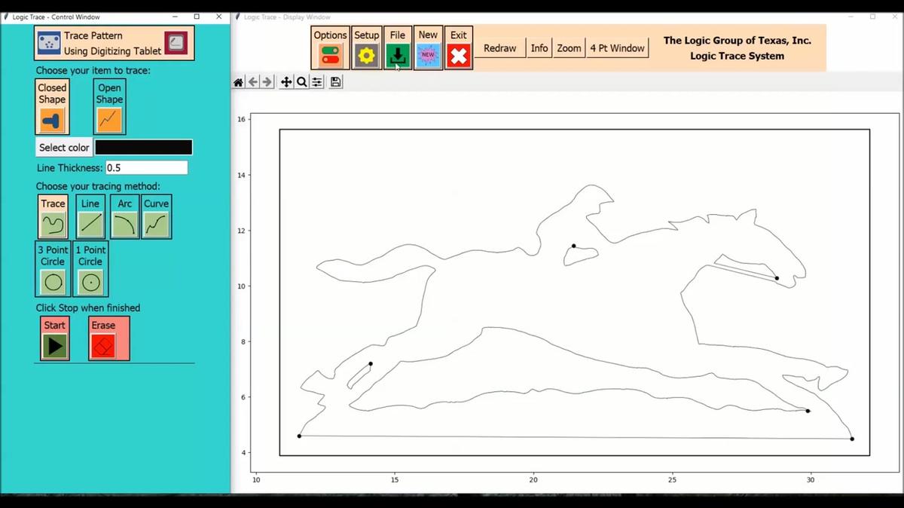904x508 pixels.
Task: Toggle the Line tracing method
Action: (x=90, y=216)
